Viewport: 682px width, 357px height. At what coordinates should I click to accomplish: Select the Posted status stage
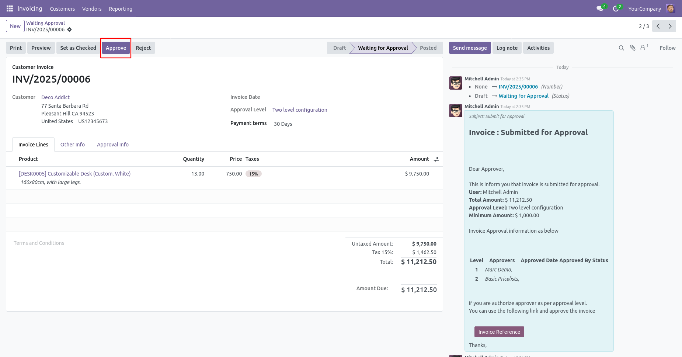click(428, 48)
